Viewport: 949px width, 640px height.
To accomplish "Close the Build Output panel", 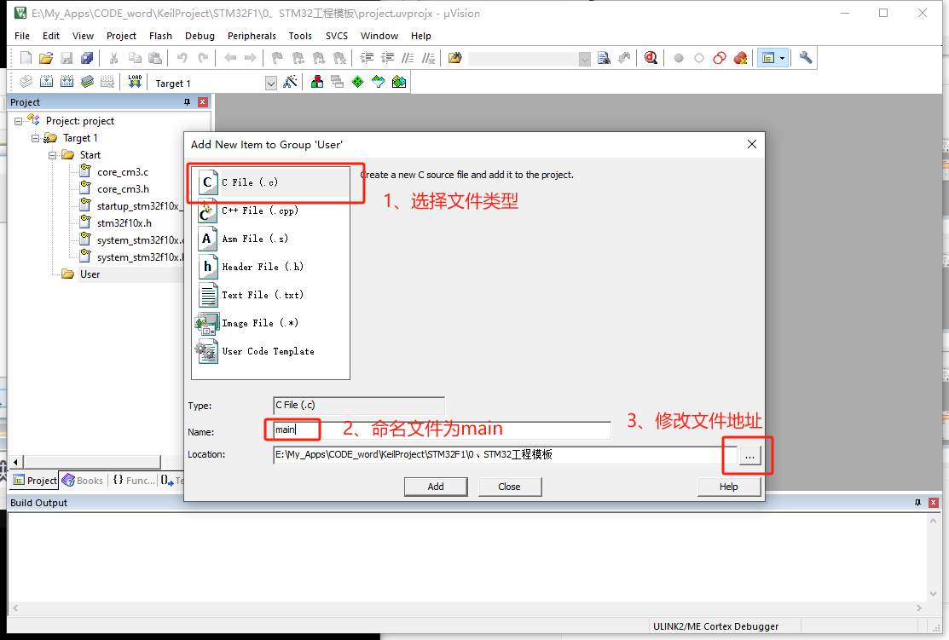I will [934, 503].
